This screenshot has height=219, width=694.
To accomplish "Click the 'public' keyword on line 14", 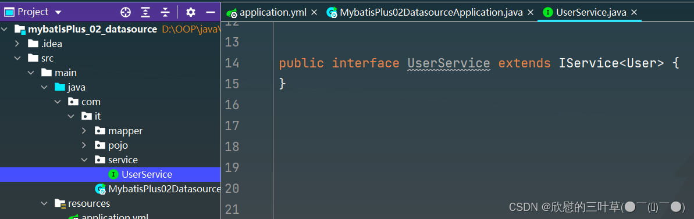I will coord(301,63).
